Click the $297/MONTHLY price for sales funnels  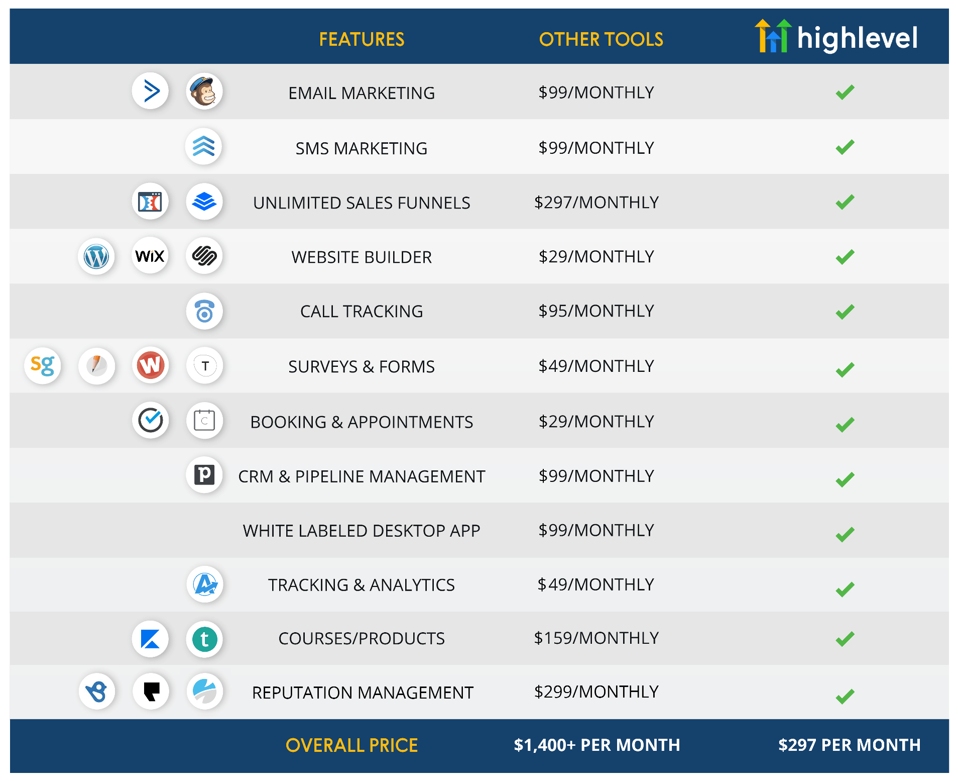[596, 202]
